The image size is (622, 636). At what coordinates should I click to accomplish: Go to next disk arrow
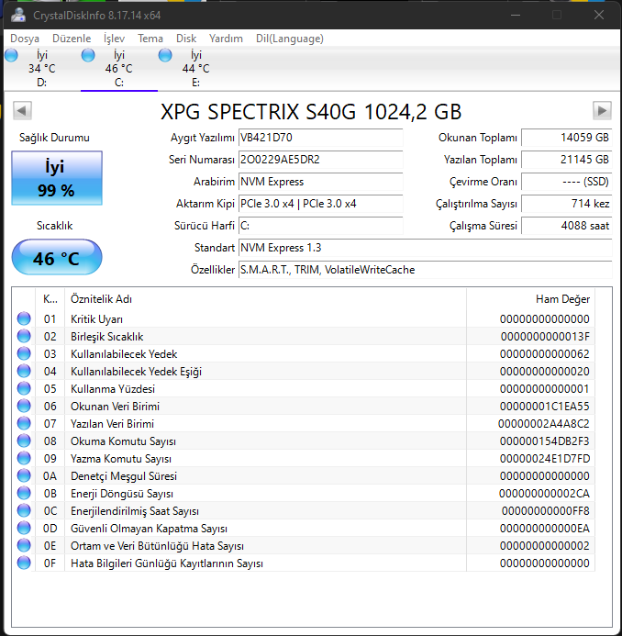click(602, 110)
